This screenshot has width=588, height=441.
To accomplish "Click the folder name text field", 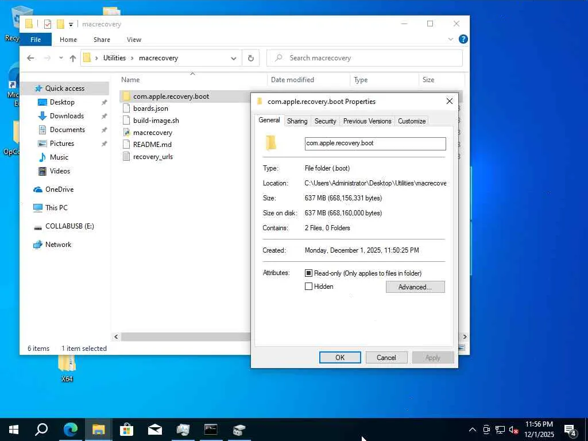I will coord(375,143).
